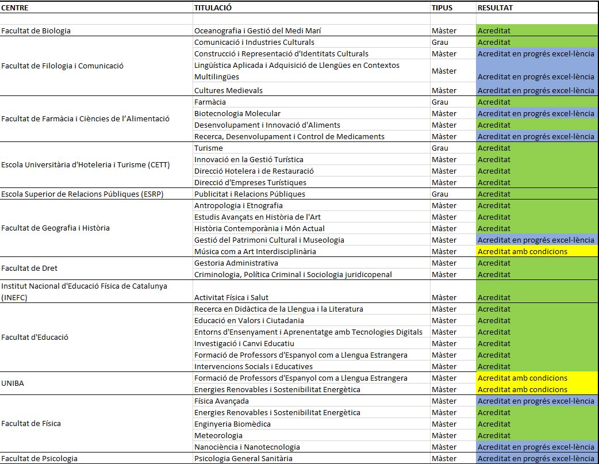This screenshot has height=464, width=599.
Task: Select the Grau cell in the Farmàcia row
Action: pos(440,102)
